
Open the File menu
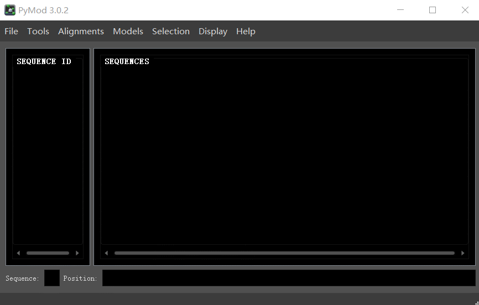click(11, 31)
